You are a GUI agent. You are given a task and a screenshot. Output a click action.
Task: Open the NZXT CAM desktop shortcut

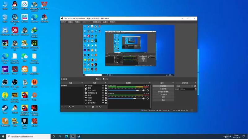(x=5, y=70)
